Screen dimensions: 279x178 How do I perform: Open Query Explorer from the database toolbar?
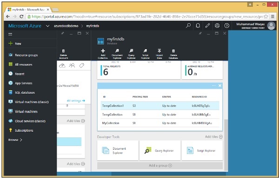click(131, 54)
